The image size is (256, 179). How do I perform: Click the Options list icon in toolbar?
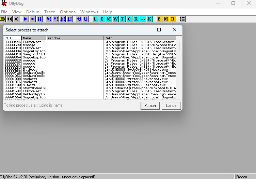coord(182,19)
